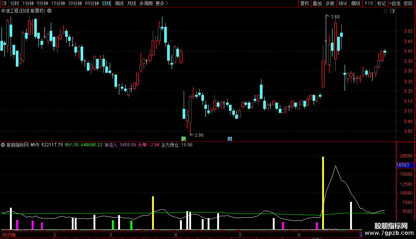Open the 多周期 multi-period view

[x=146, y=3]
